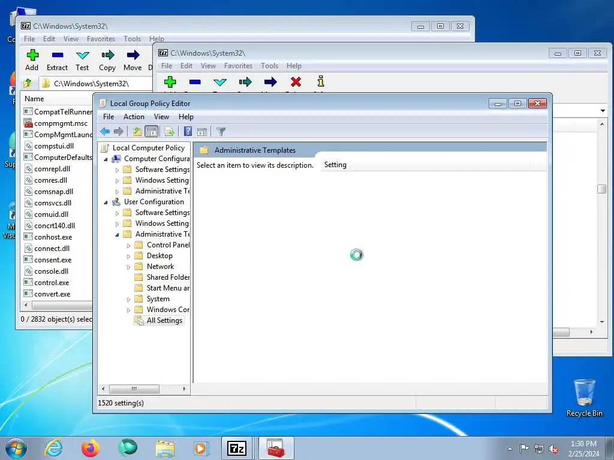Image resolution: width=614 pixels, height=460 pixels.
Task: Click the Name column header in back 7-Zip window
Action: coord(34,99)
